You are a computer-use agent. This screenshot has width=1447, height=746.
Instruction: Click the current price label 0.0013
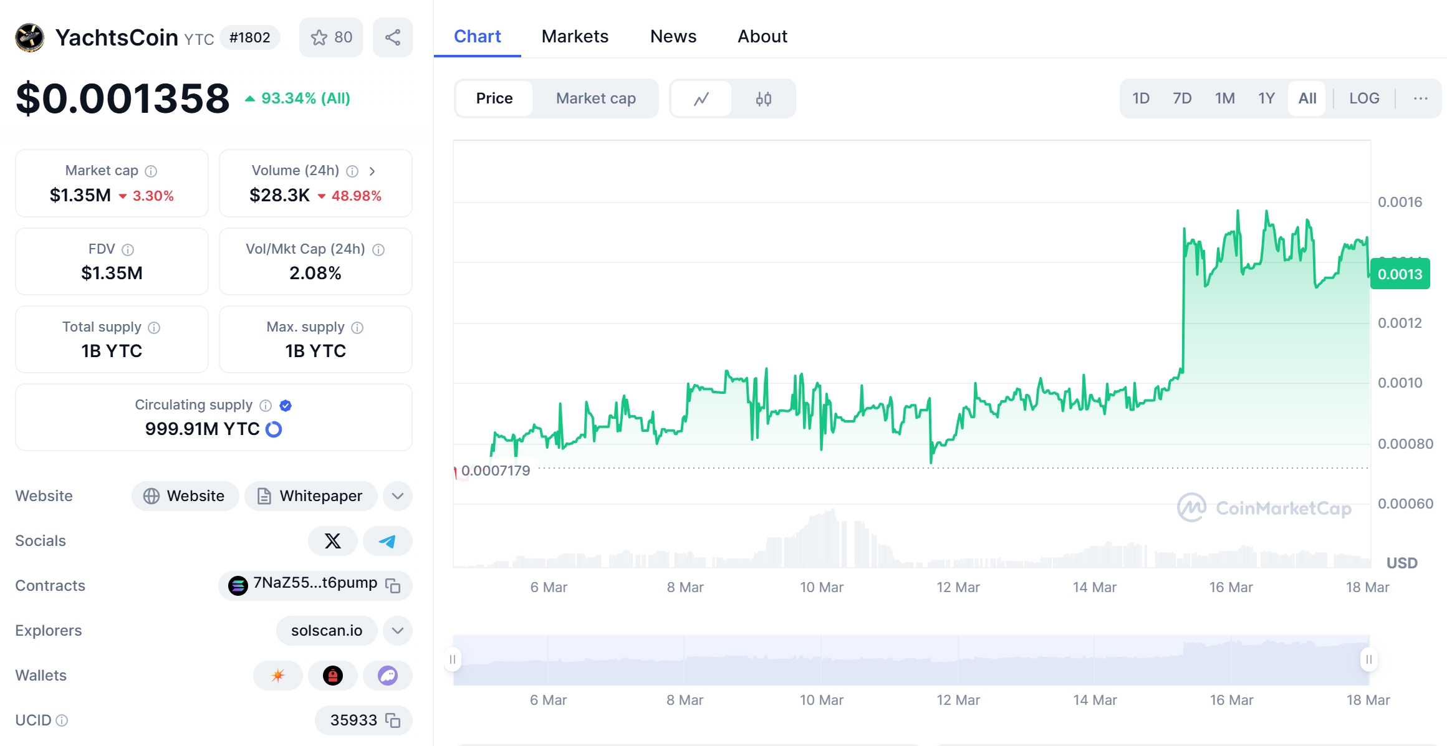click(x=1400, y=274)
